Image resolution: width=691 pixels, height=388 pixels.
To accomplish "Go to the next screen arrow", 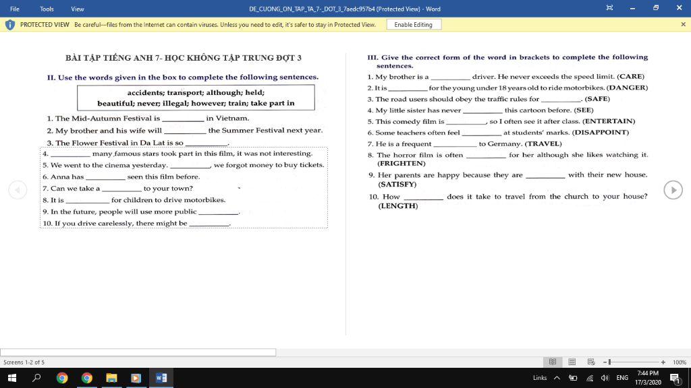I will (673, 190).
